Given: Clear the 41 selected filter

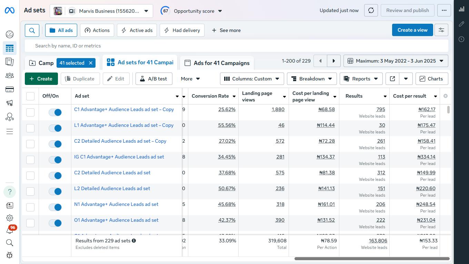Looking at the screenshot, I should (x=91, y=63).
